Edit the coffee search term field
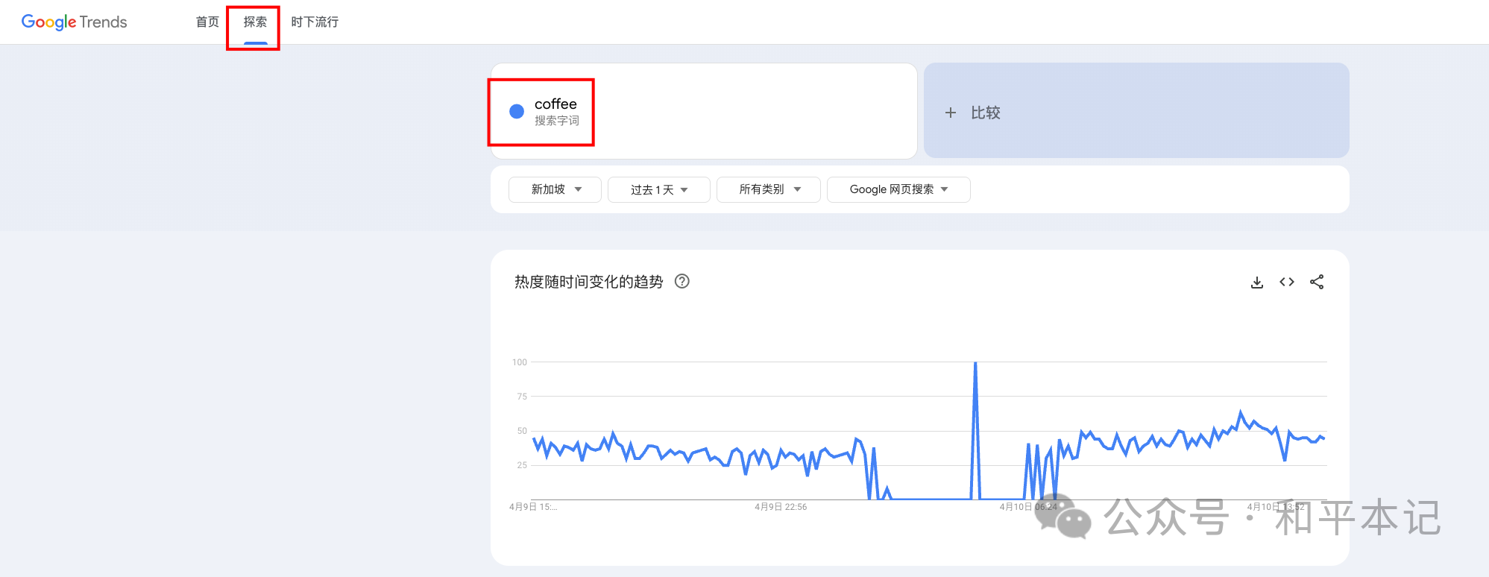 [703, 111]
